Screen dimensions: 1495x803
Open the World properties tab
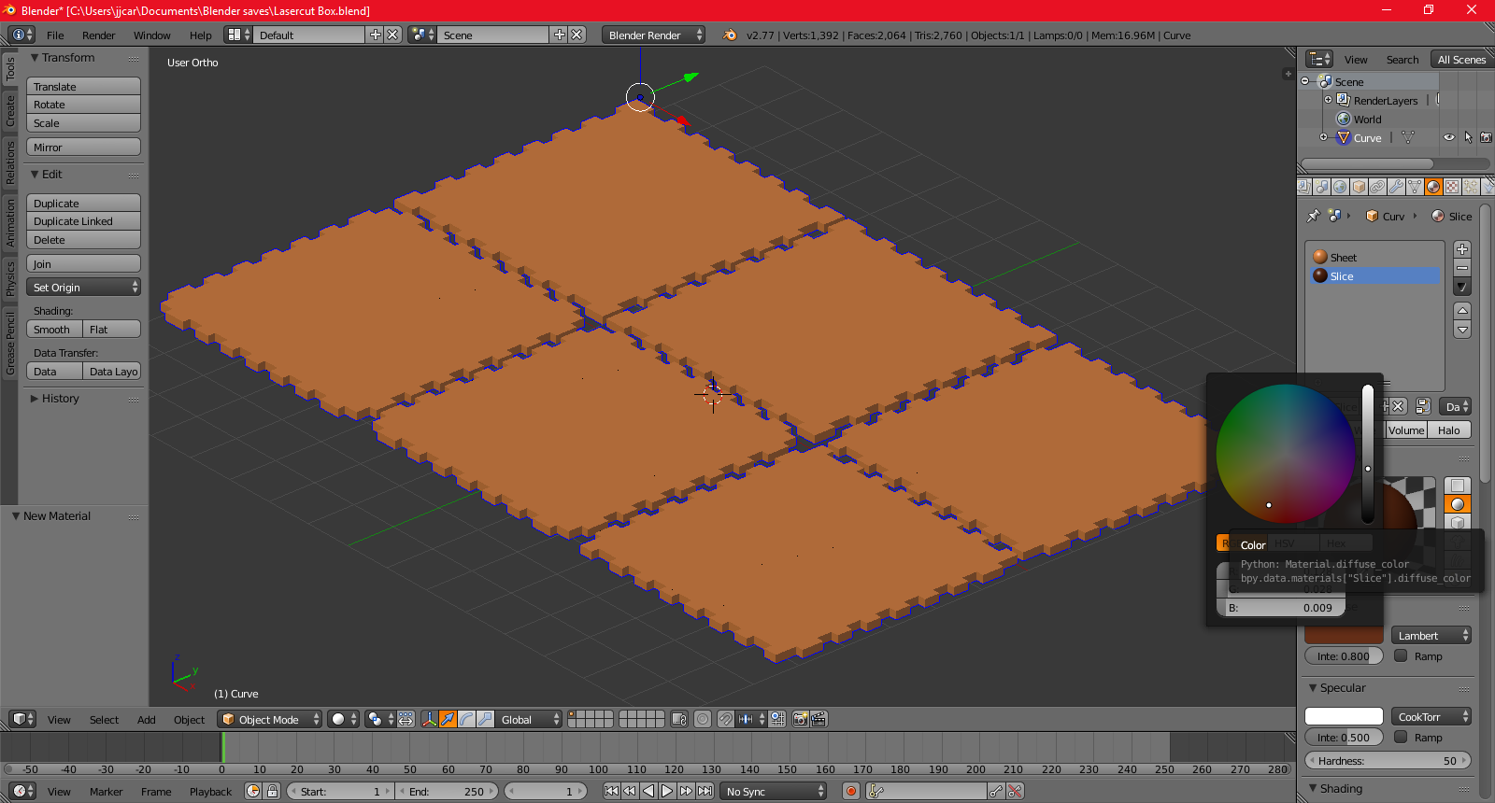(x=1341, y=187)
